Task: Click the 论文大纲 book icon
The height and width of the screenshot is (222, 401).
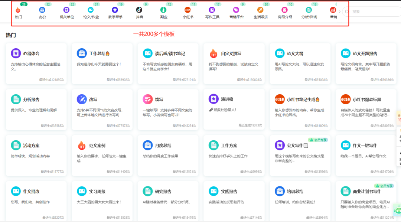Action: coord(280,53)
